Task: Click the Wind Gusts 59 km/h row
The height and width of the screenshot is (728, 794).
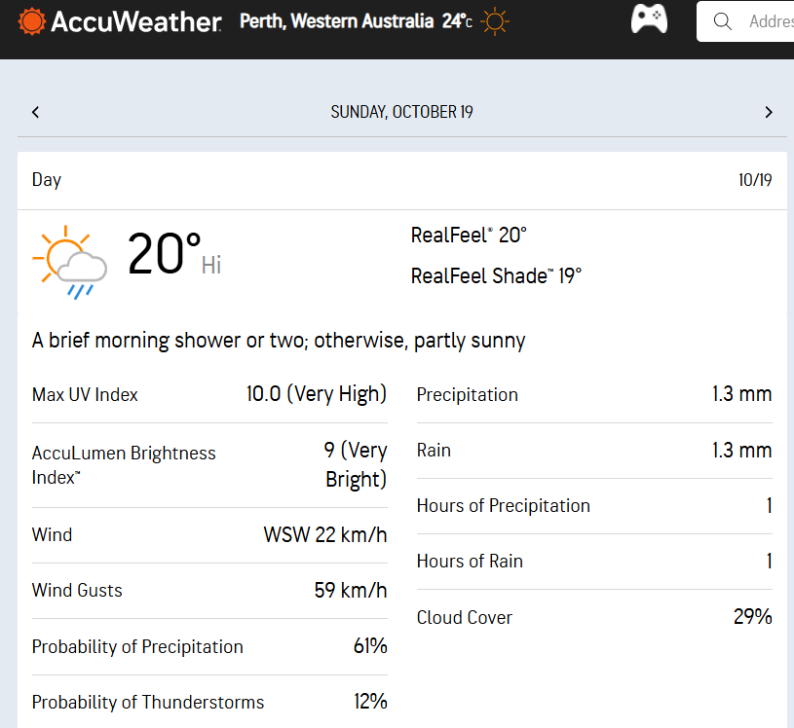Action: point(209,590)
